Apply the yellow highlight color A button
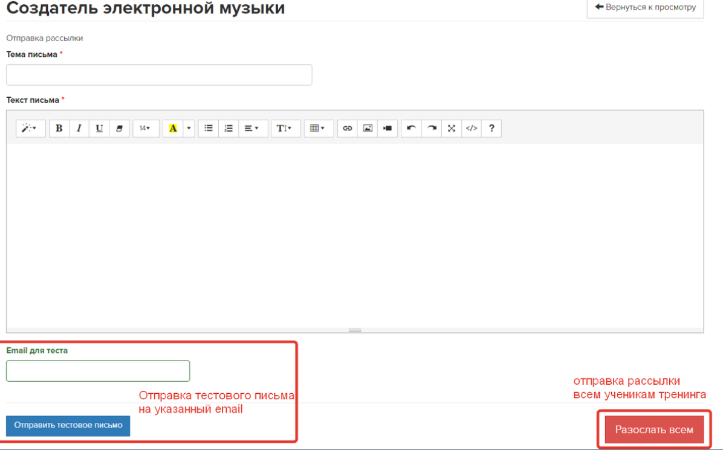 (173, 128)
